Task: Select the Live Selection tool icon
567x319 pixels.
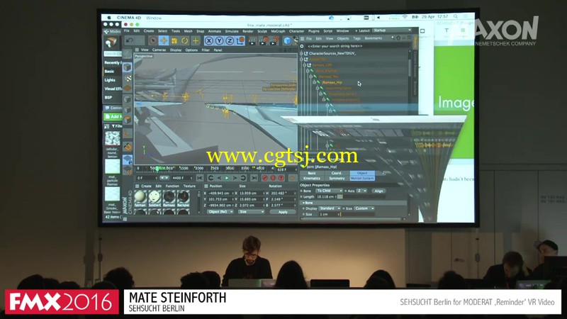Action: coord(153,40)
